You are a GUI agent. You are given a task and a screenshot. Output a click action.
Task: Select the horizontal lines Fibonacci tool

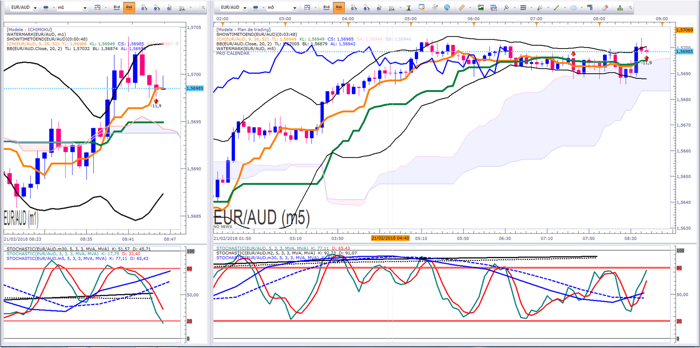[x=523, y=7]
